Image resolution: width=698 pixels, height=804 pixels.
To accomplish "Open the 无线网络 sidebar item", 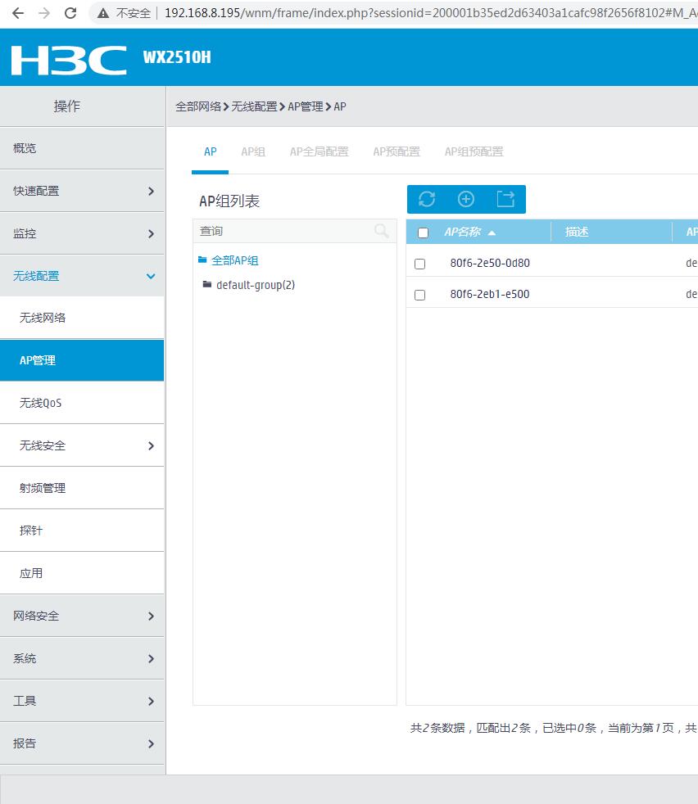I will (82, 318).
